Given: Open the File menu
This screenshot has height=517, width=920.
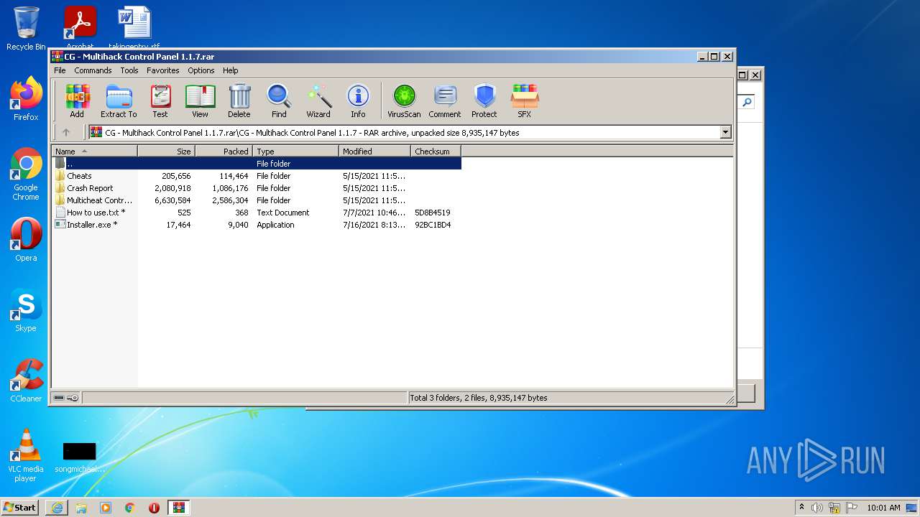Looking at the screenshot, I should (60, 70).
